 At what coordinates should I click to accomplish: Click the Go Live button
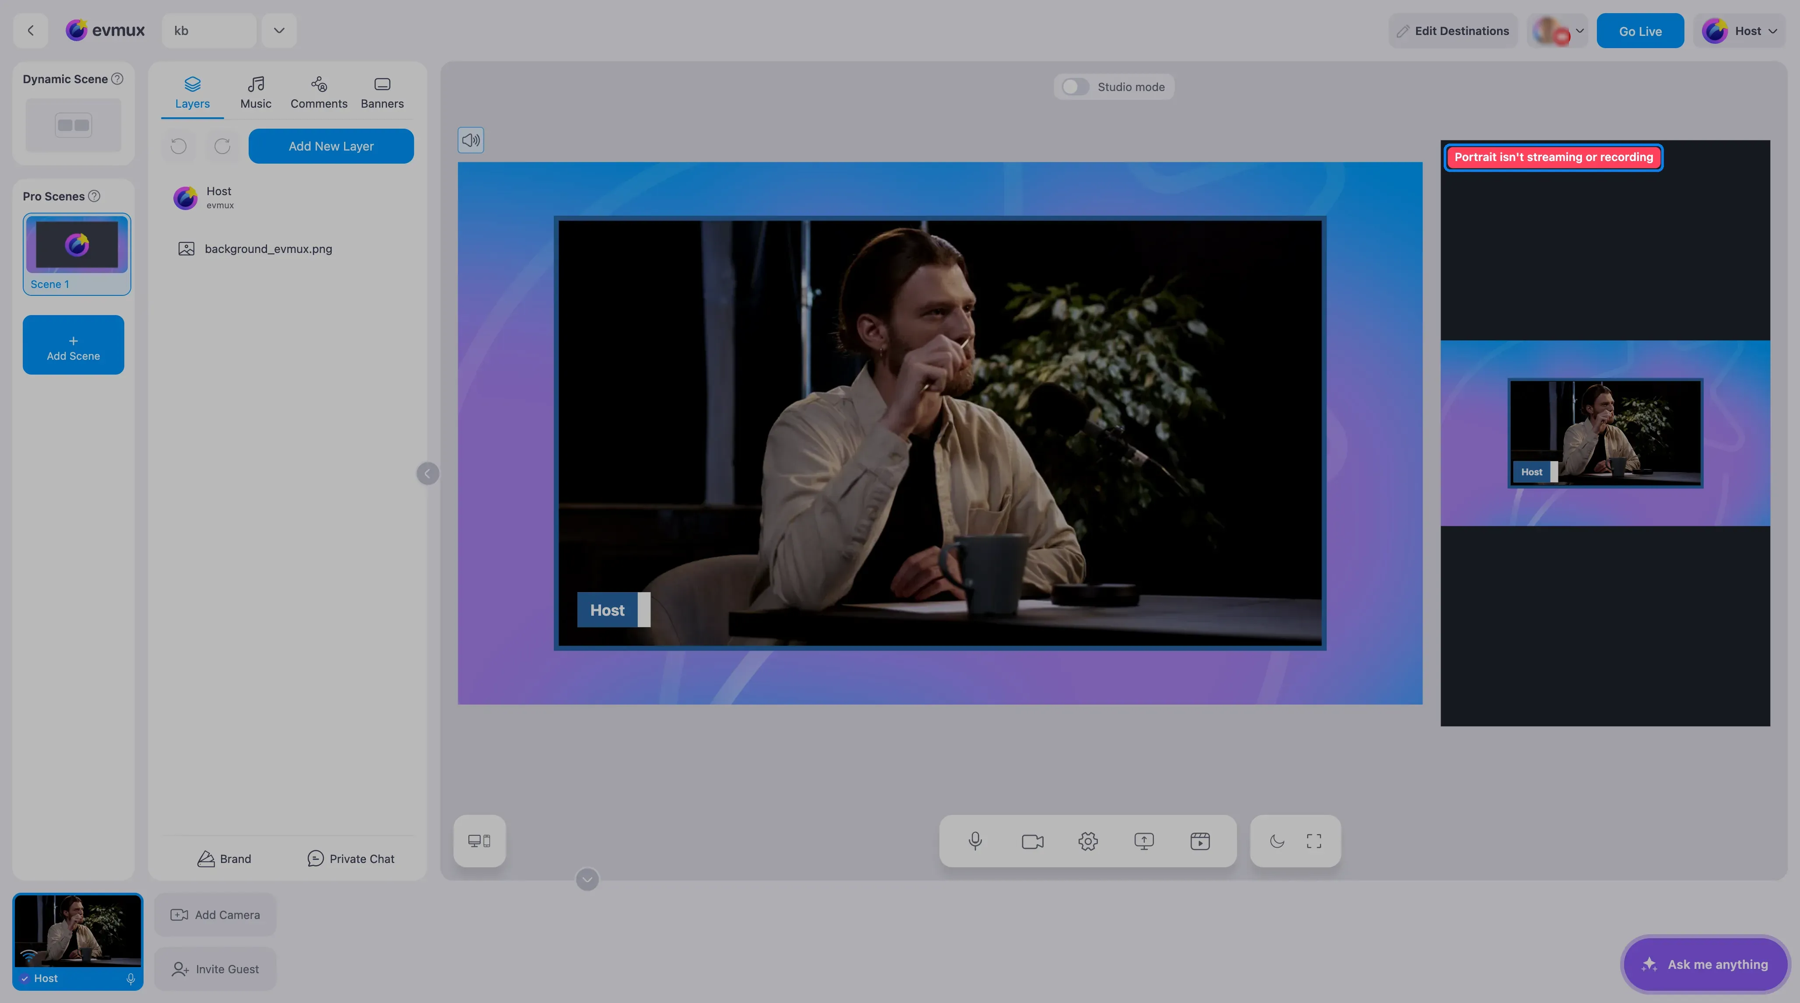pos(1640,31)
